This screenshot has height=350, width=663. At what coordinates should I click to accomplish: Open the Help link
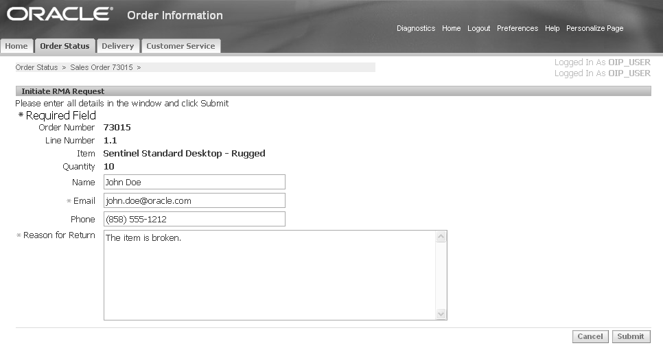pos(552,28)
